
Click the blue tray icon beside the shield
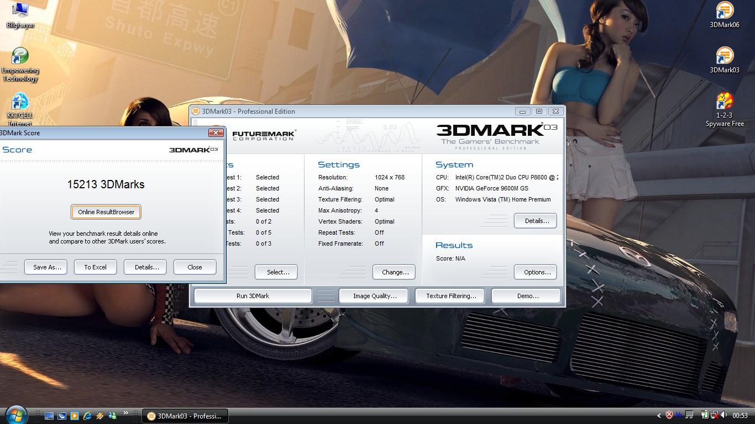679,415
